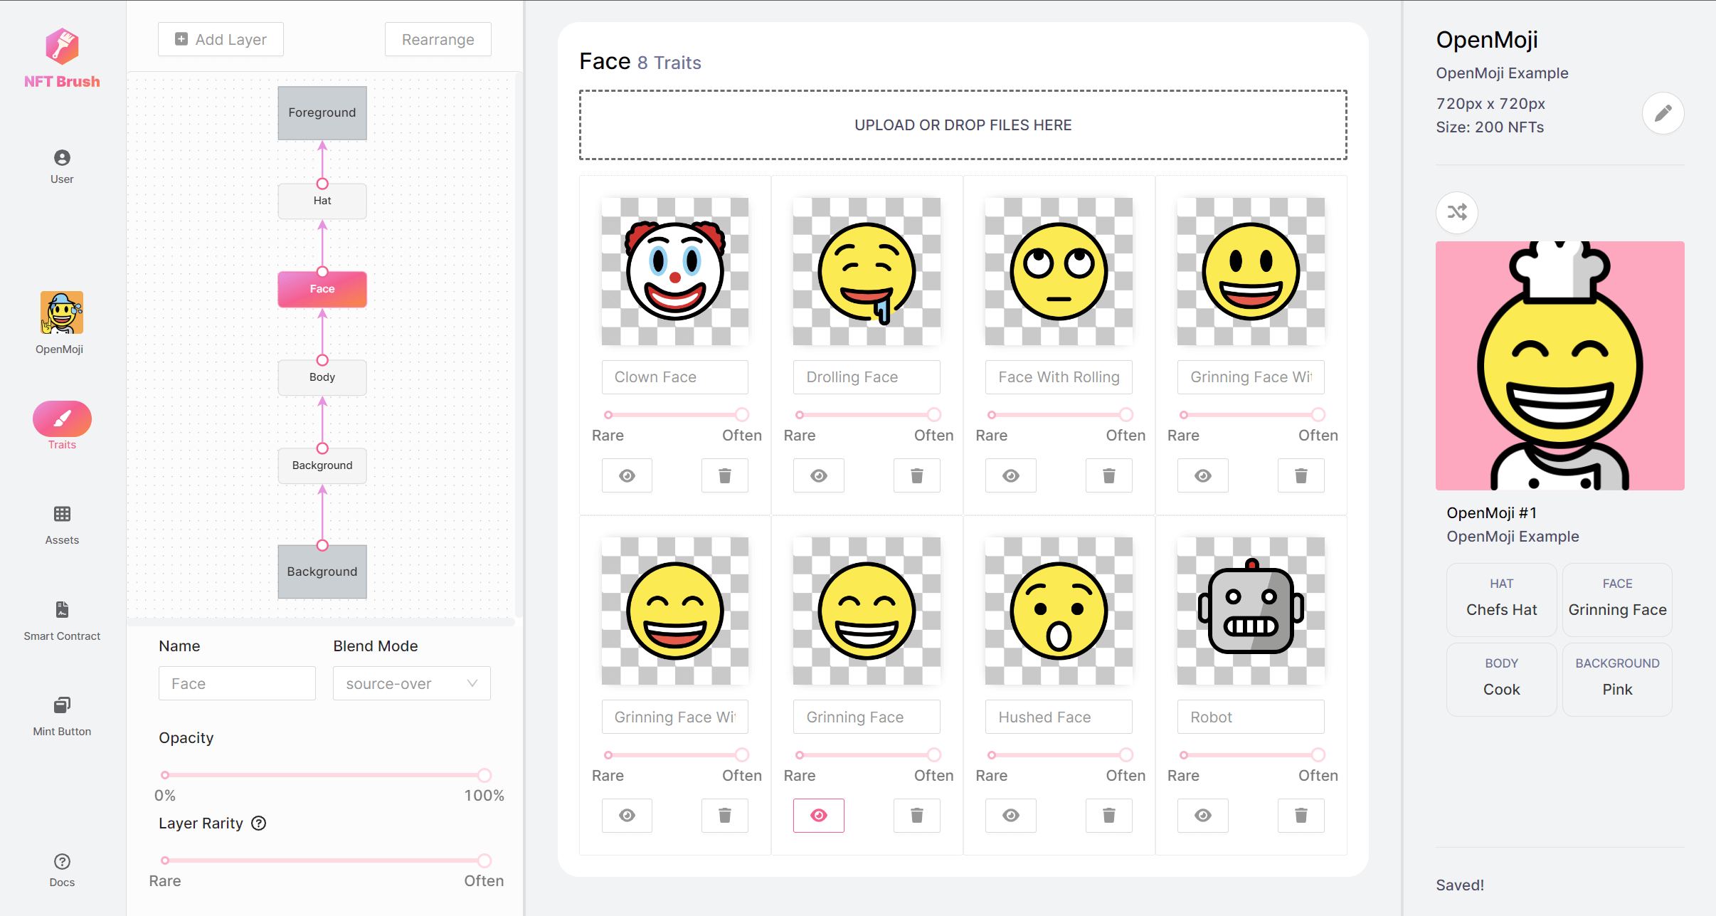Click trash icon for Robot trait
Screen dimensions: 1716x916
coord(1300,815)
